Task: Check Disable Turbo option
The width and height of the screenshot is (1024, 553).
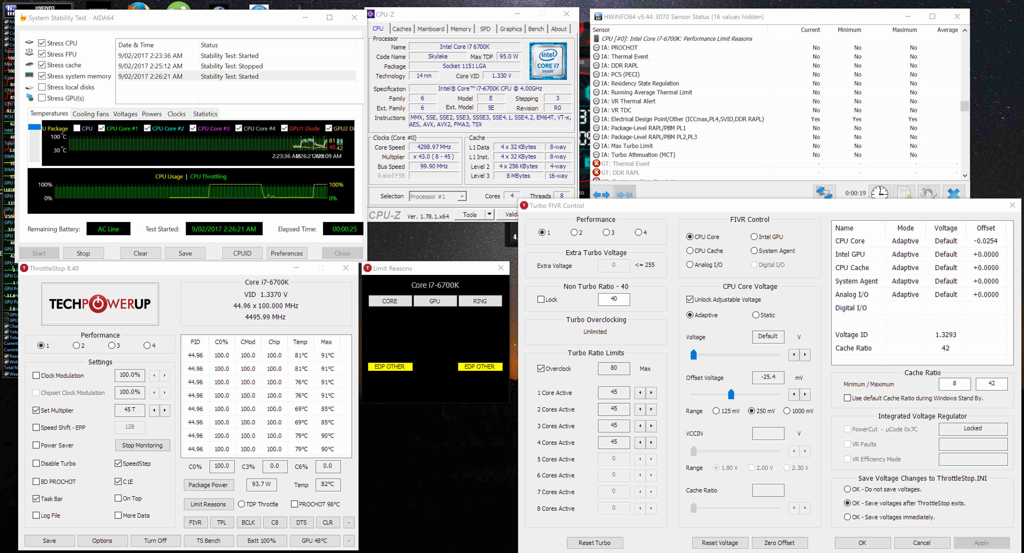Action: pyautogui.click(x=36, y=464)
